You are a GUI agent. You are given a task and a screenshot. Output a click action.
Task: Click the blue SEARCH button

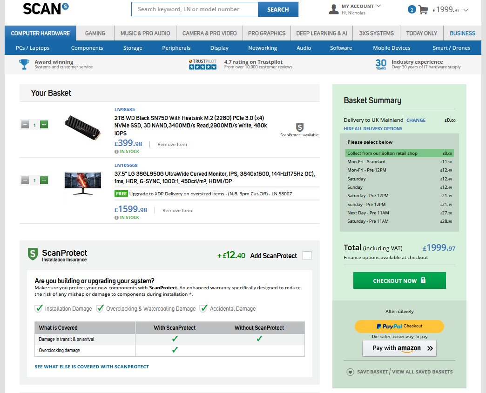click(278, 9)
